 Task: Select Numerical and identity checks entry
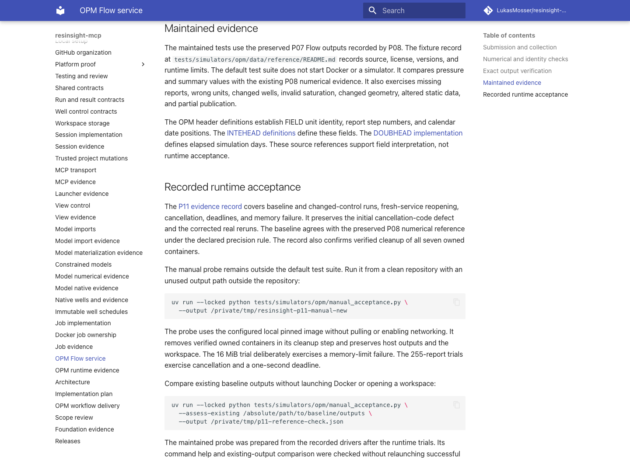(525, 59)
